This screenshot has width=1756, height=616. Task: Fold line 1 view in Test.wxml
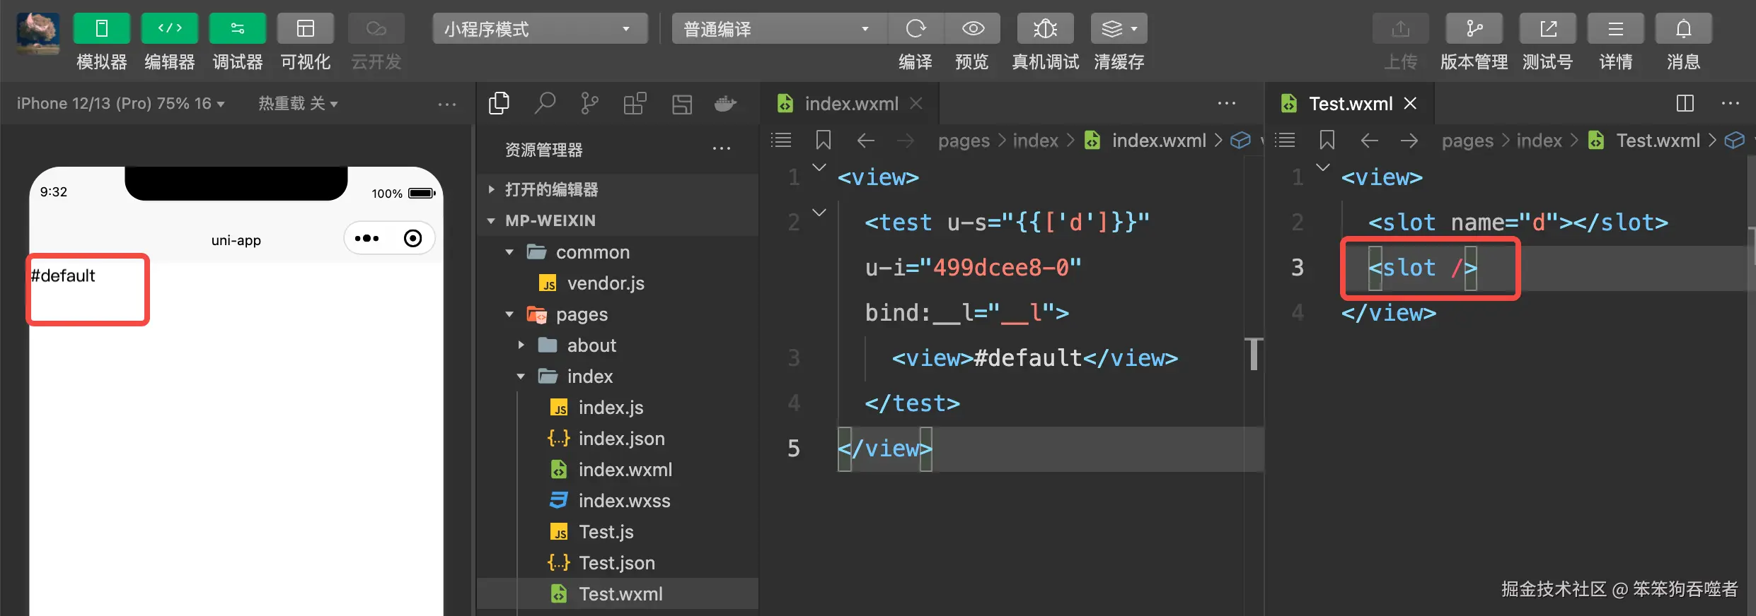coord(1323,167)
